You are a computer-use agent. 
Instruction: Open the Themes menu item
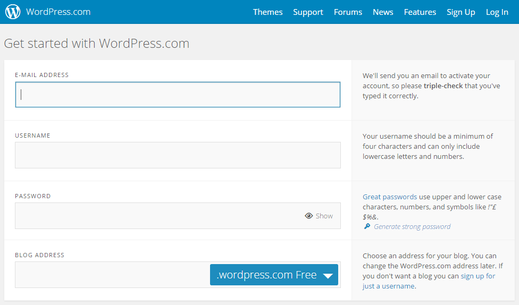(x=268, y=12)
